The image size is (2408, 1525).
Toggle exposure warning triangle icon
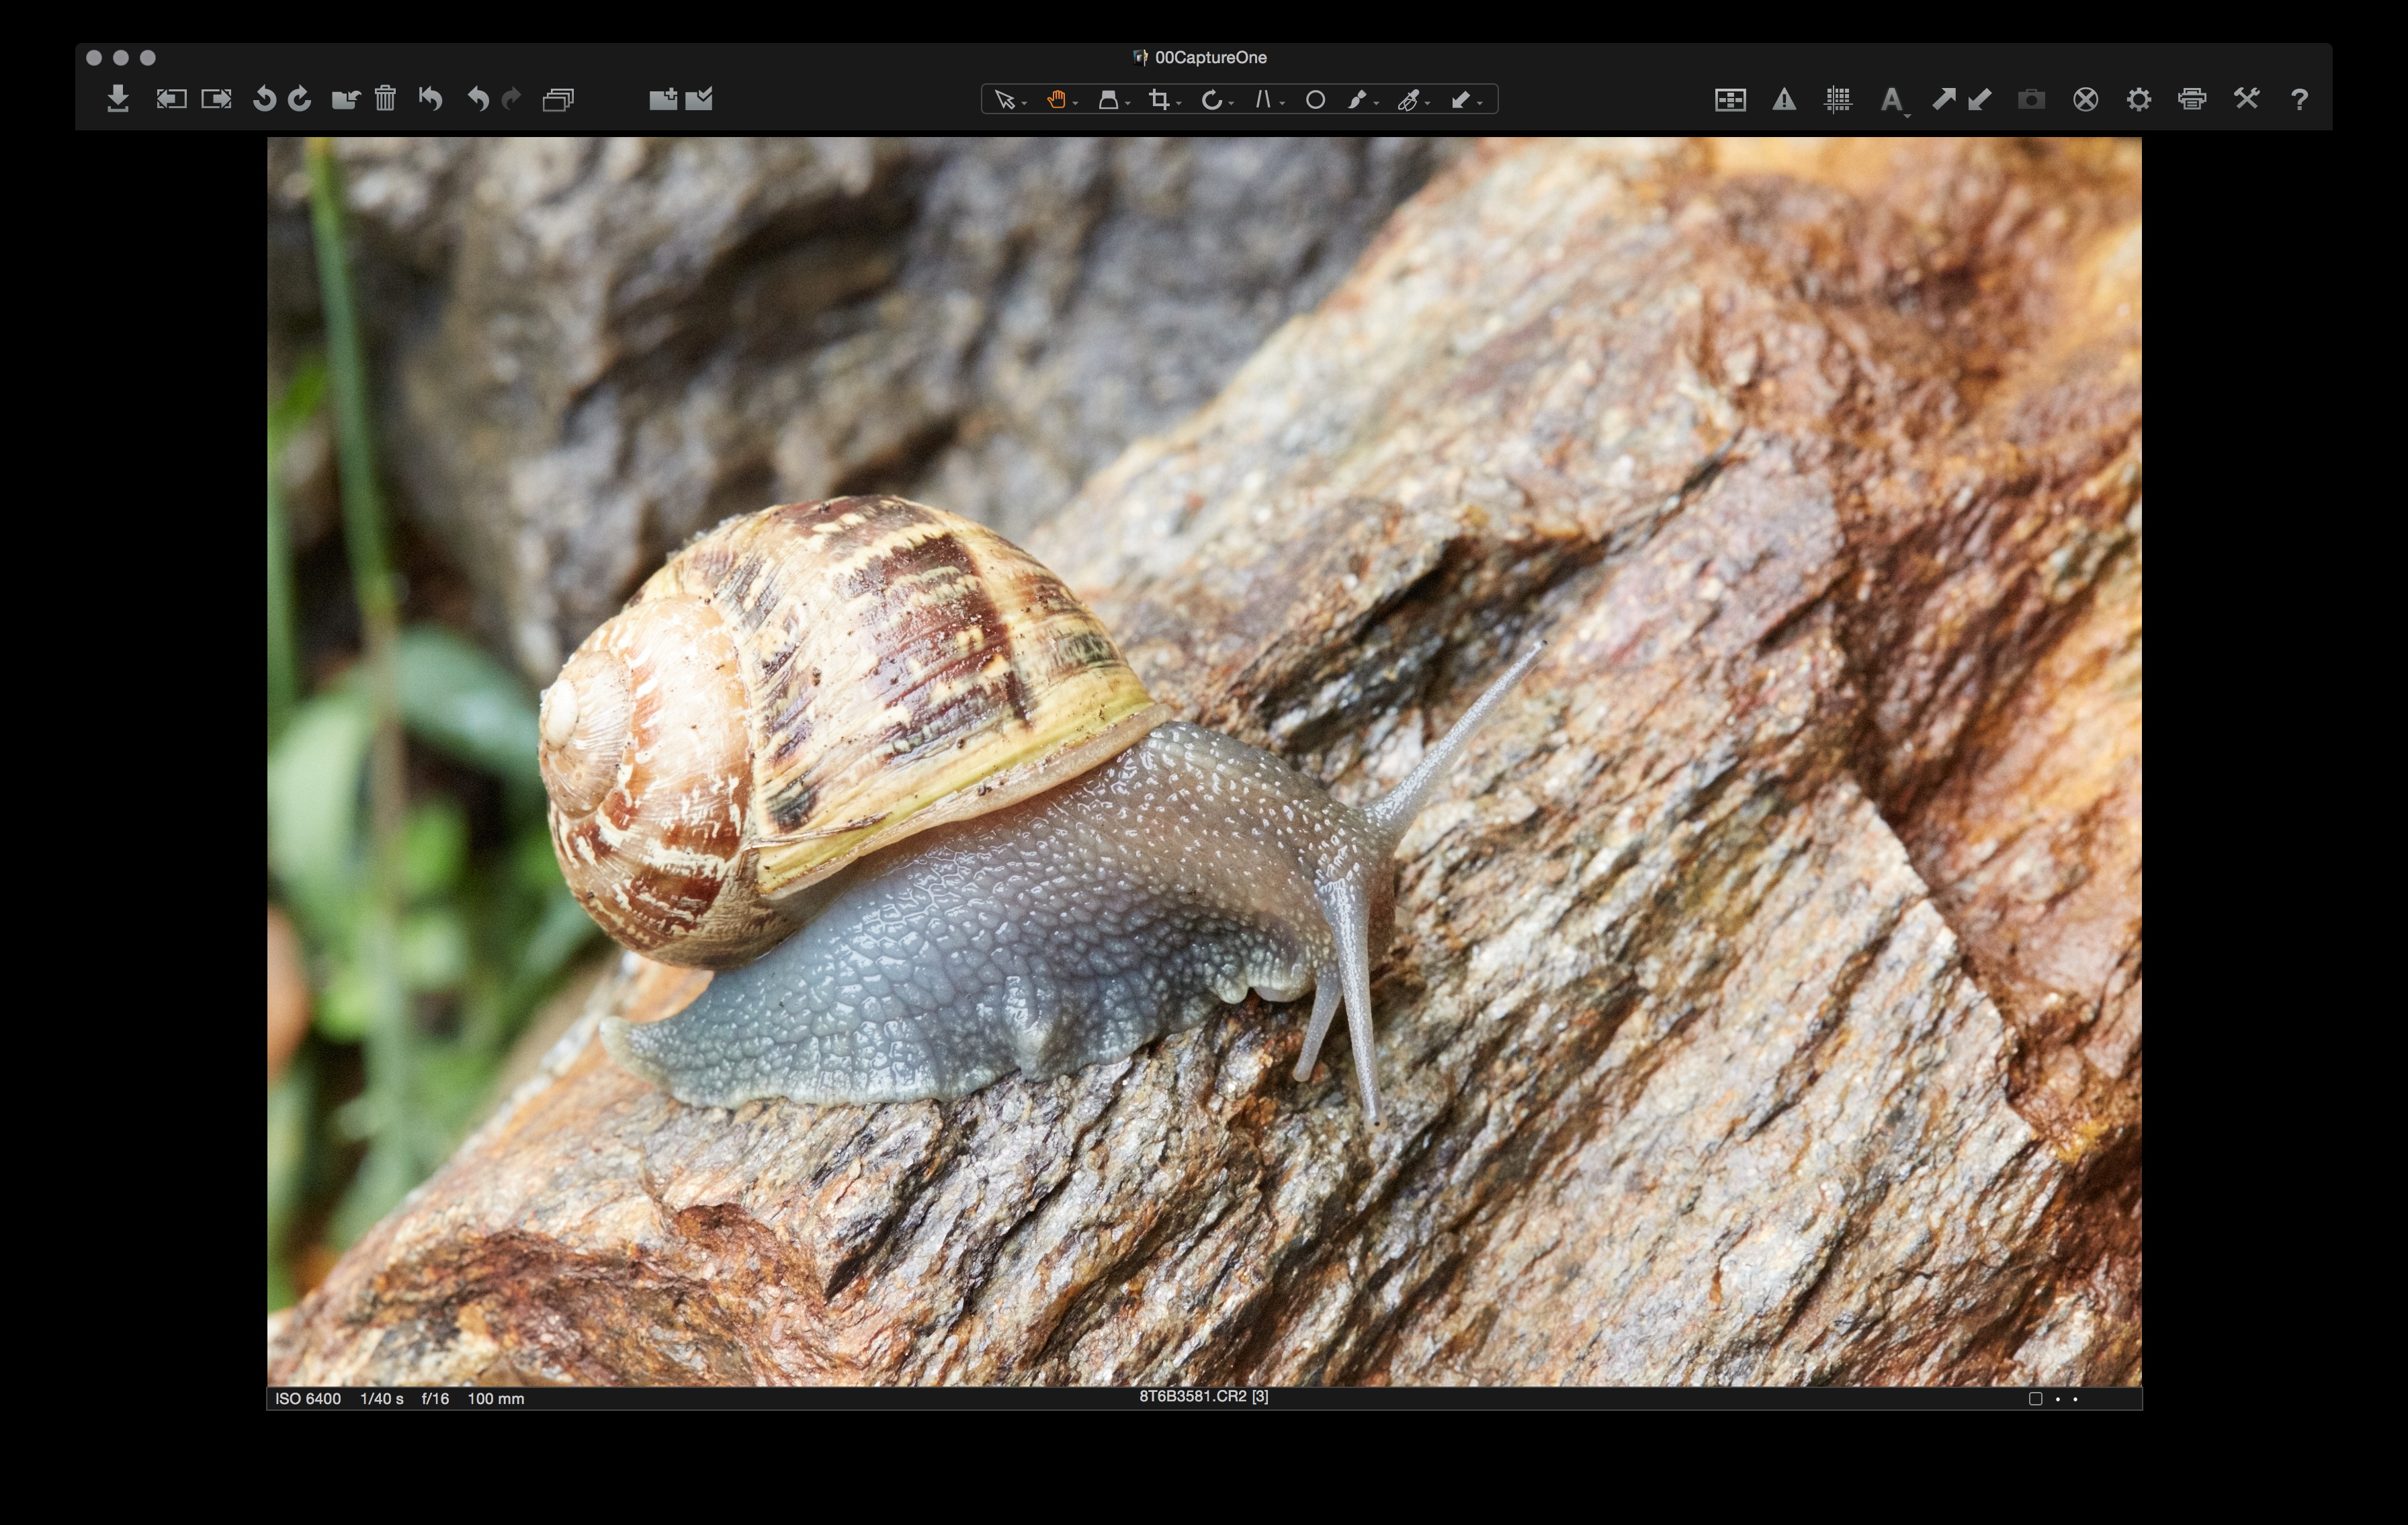(x=1784, y=100)
